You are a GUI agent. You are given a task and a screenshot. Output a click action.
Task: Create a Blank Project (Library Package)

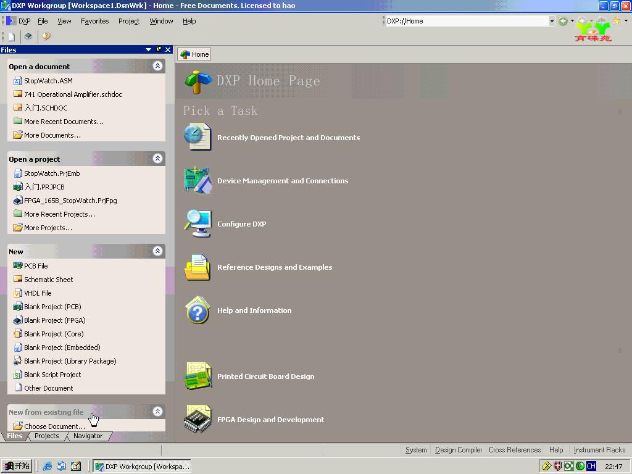[x=70, y=361]
